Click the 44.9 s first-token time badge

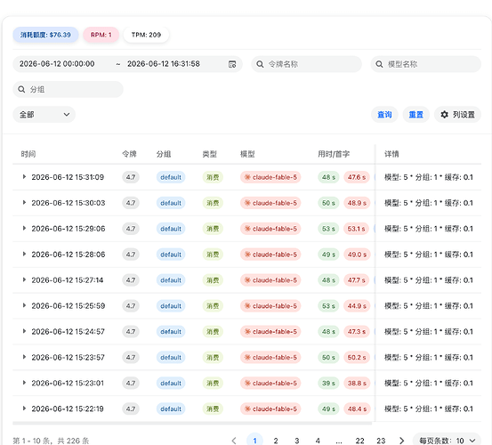[x=357, y=306]
